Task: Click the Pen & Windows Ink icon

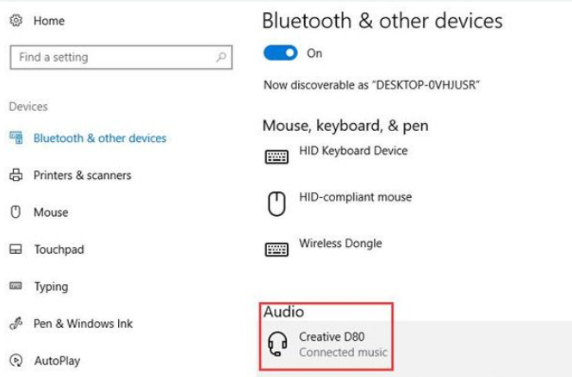Action: coord(16,324)
